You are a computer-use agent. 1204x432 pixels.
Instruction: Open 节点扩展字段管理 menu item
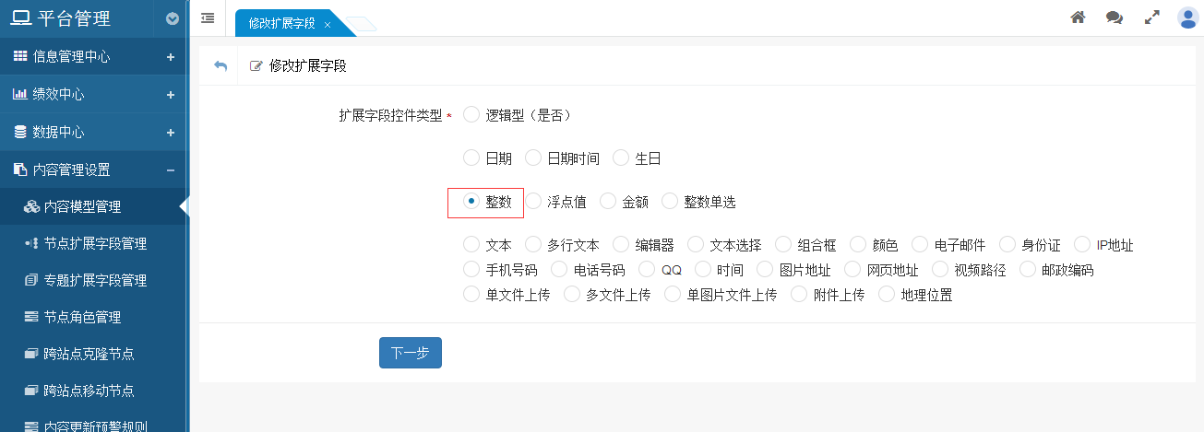[x=94, y=243]
